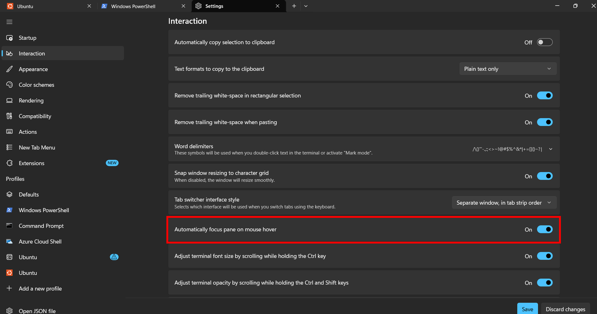
Task: Restore down the Terminal window
Action: pos(575,6)
